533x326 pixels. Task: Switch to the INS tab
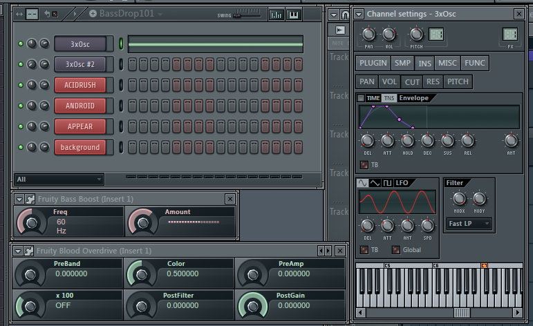pos(424,63)
